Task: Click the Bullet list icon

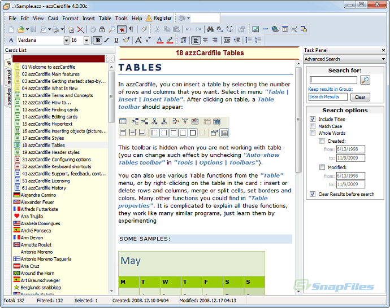Action: (249, 40)
